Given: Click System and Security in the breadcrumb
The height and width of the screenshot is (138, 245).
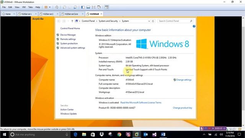Looking at the screenshot, I should 108,21.
